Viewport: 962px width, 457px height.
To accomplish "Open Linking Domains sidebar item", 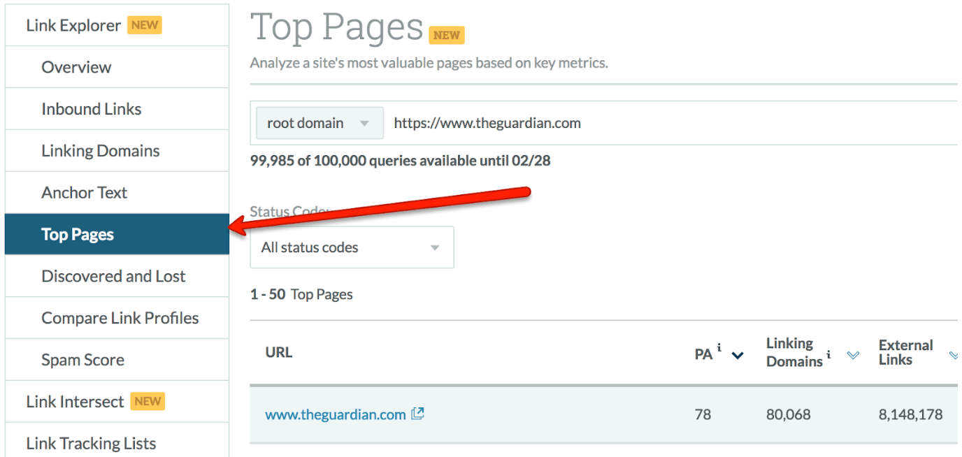I will tap(117, 151).
